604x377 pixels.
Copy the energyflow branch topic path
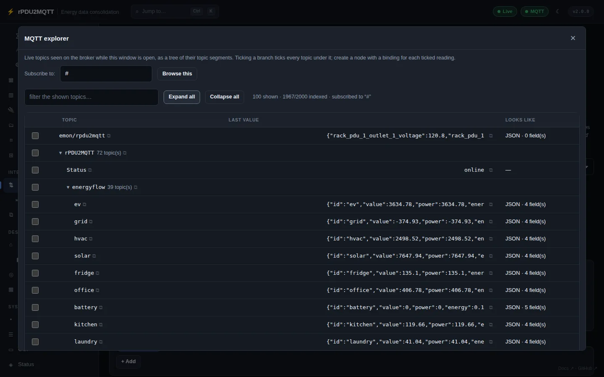coord(136,187)
